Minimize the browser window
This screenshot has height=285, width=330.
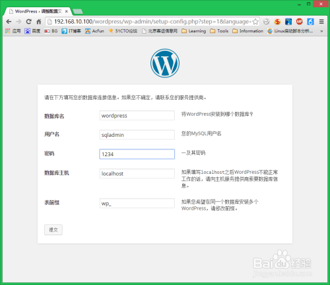tap(299, 4)
